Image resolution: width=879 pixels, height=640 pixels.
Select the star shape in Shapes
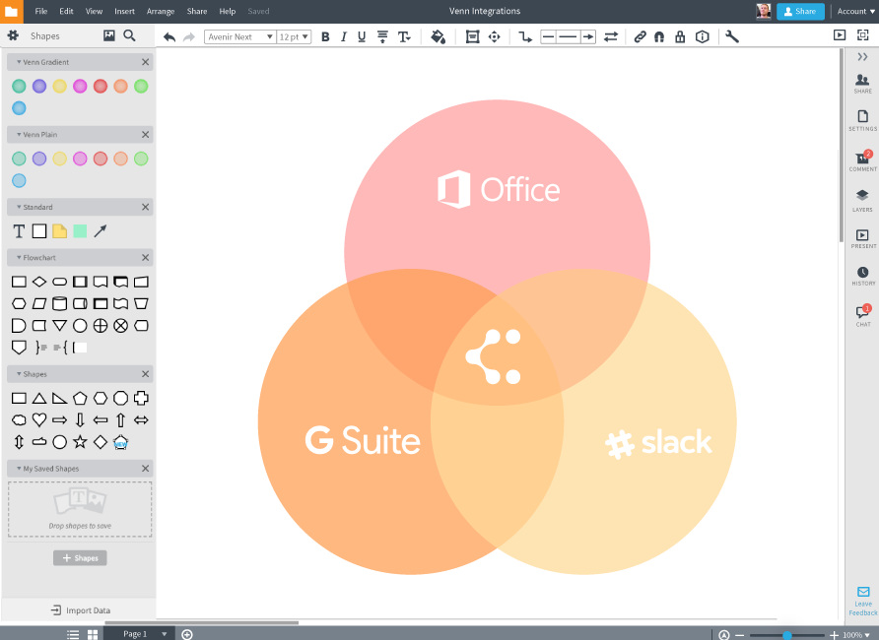pyautogui.click(x=80, y=442)
